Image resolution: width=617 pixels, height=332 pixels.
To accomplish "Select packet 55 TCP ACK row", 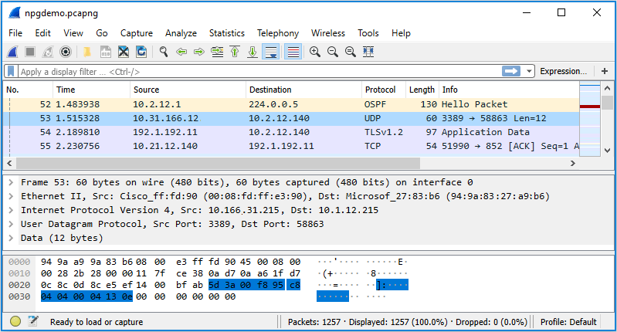I will coord(291,146).
